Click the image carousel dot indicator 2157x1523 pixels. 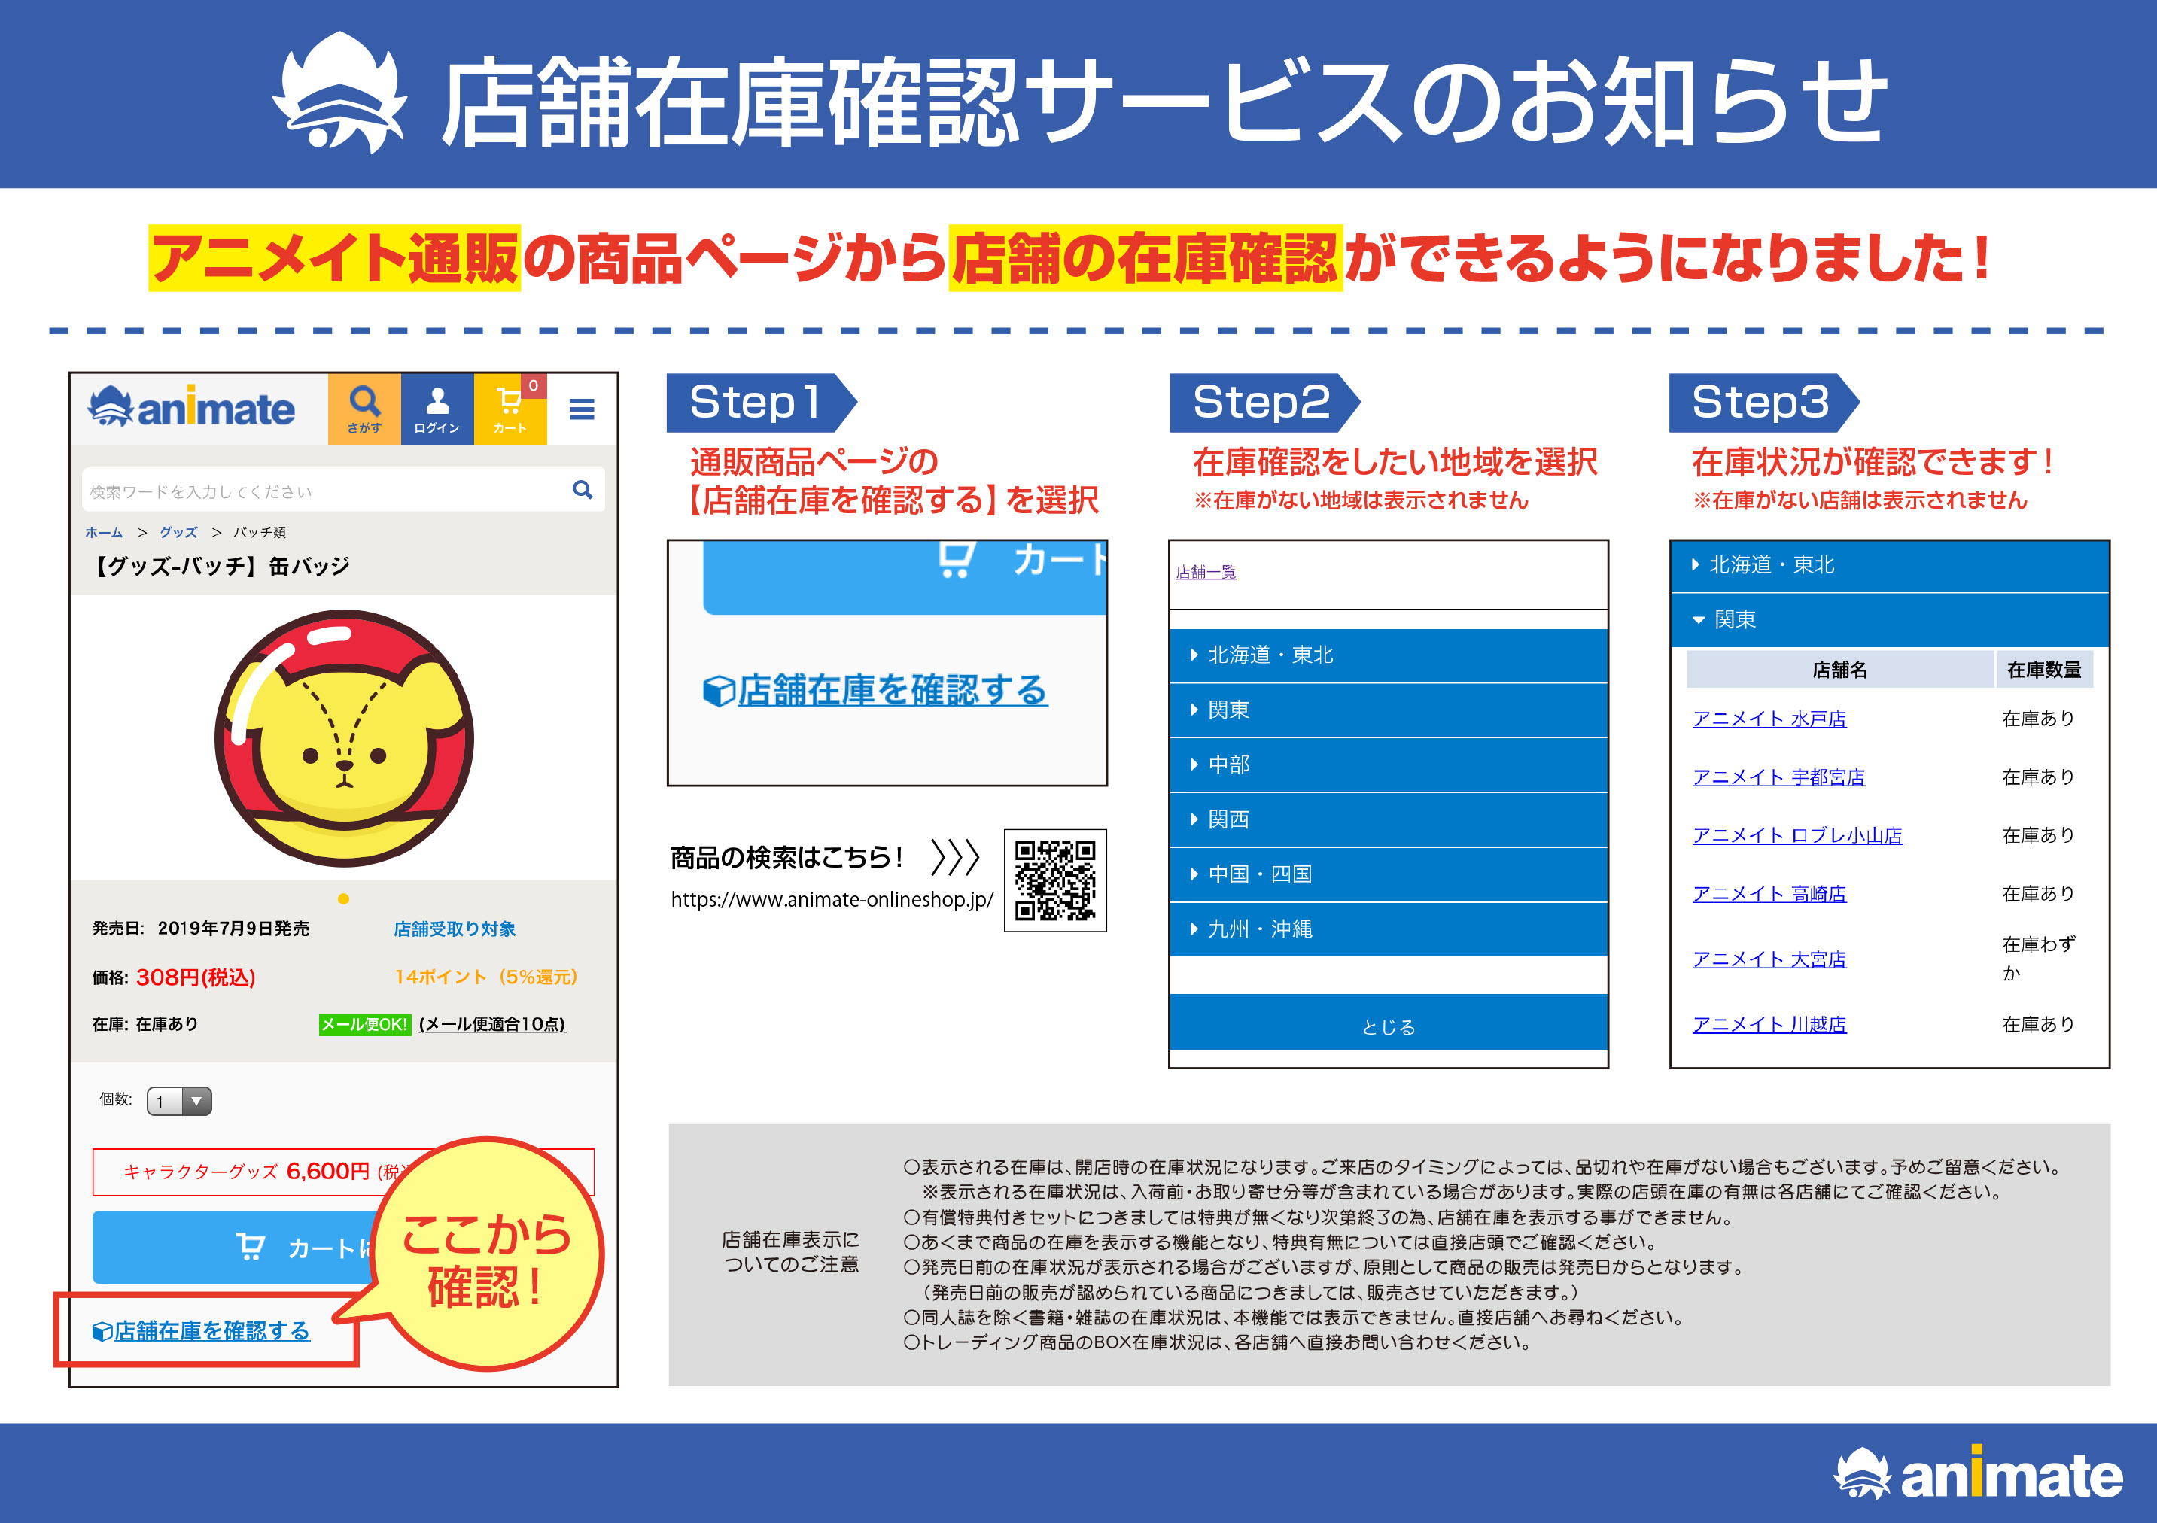[x=344, y=898]
